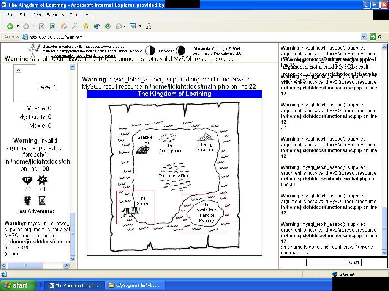Open the Tools menu

tap(74, 15)
